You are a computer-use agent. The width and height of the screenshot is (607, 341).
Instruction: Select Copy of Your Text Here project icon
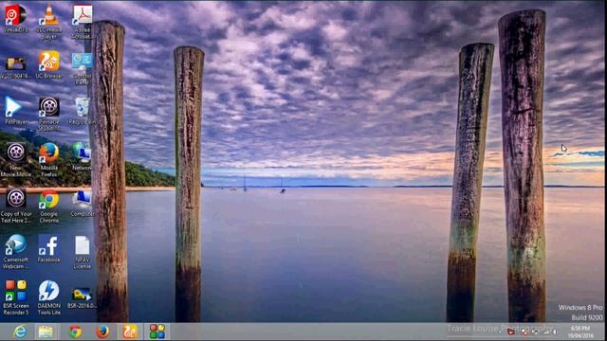coord(16,206)
